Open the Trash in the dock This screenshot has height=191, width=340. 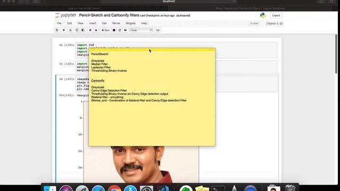click(x=290, y=188)
